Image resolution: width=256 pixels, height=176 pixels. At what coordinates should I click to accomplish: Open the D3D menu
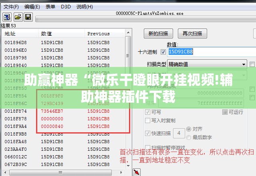[66, 7]
